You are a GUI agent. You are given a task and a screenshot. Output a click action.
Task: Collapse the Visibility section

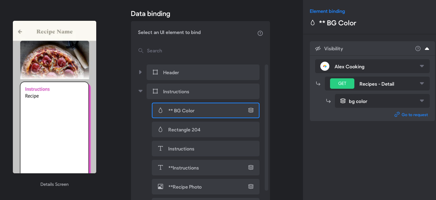[427, 49]
